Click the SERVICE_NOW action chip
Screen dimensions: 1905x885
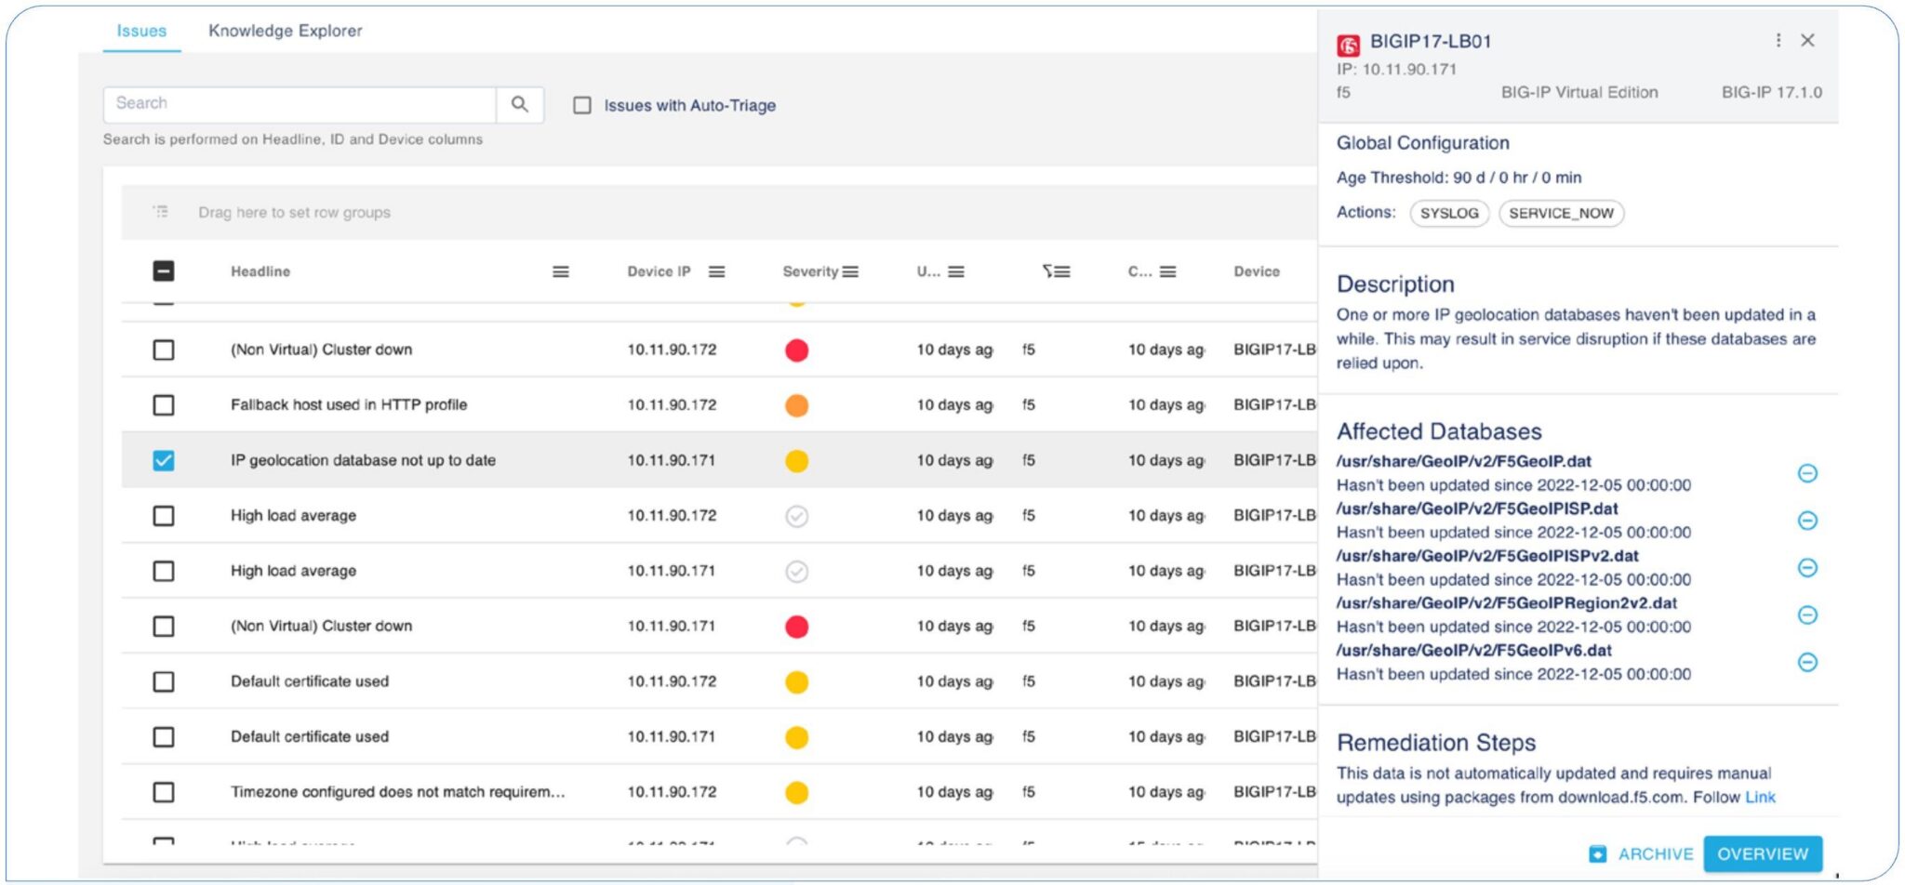click(x=1561, y=213)
